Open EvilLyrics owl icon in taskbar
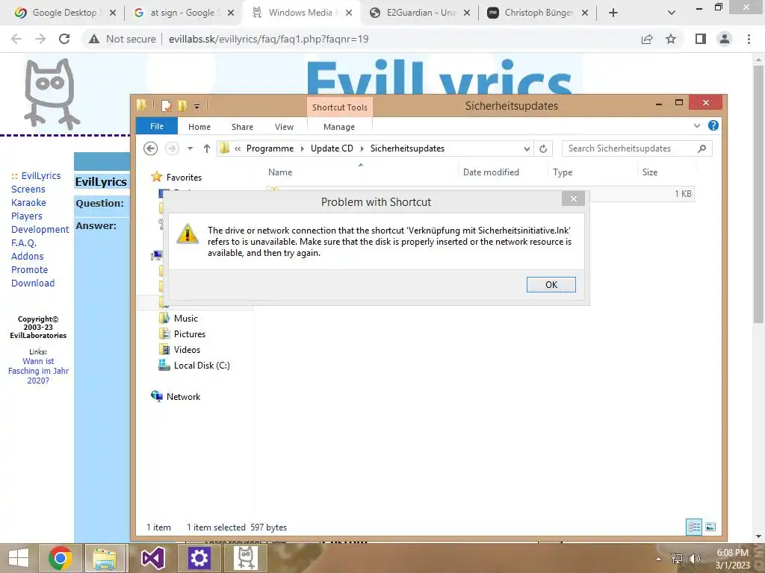This screenshot has height=573, width=765. click(245, 558)
